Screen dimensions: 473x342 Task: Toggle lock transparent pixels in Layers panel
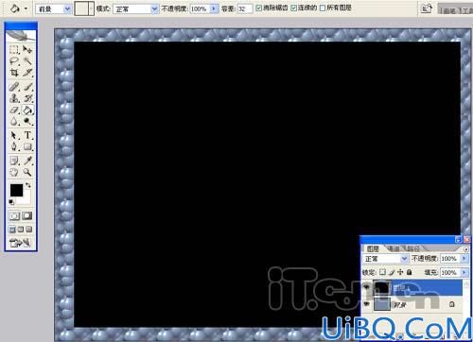382,272
